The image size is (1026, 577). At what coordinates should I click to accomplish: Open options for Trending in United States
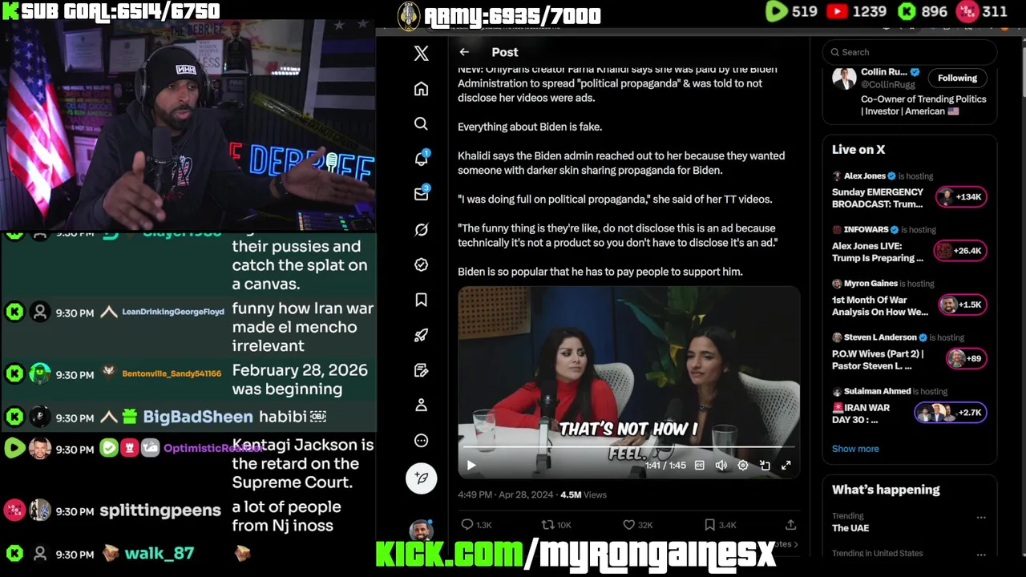(980, 554)
